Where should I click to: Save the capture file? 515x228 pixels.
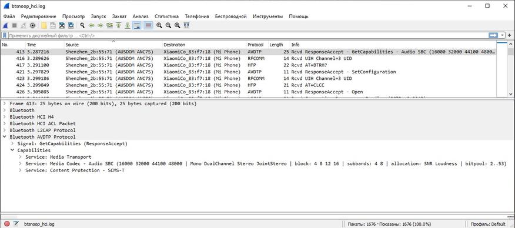point(52,25)
